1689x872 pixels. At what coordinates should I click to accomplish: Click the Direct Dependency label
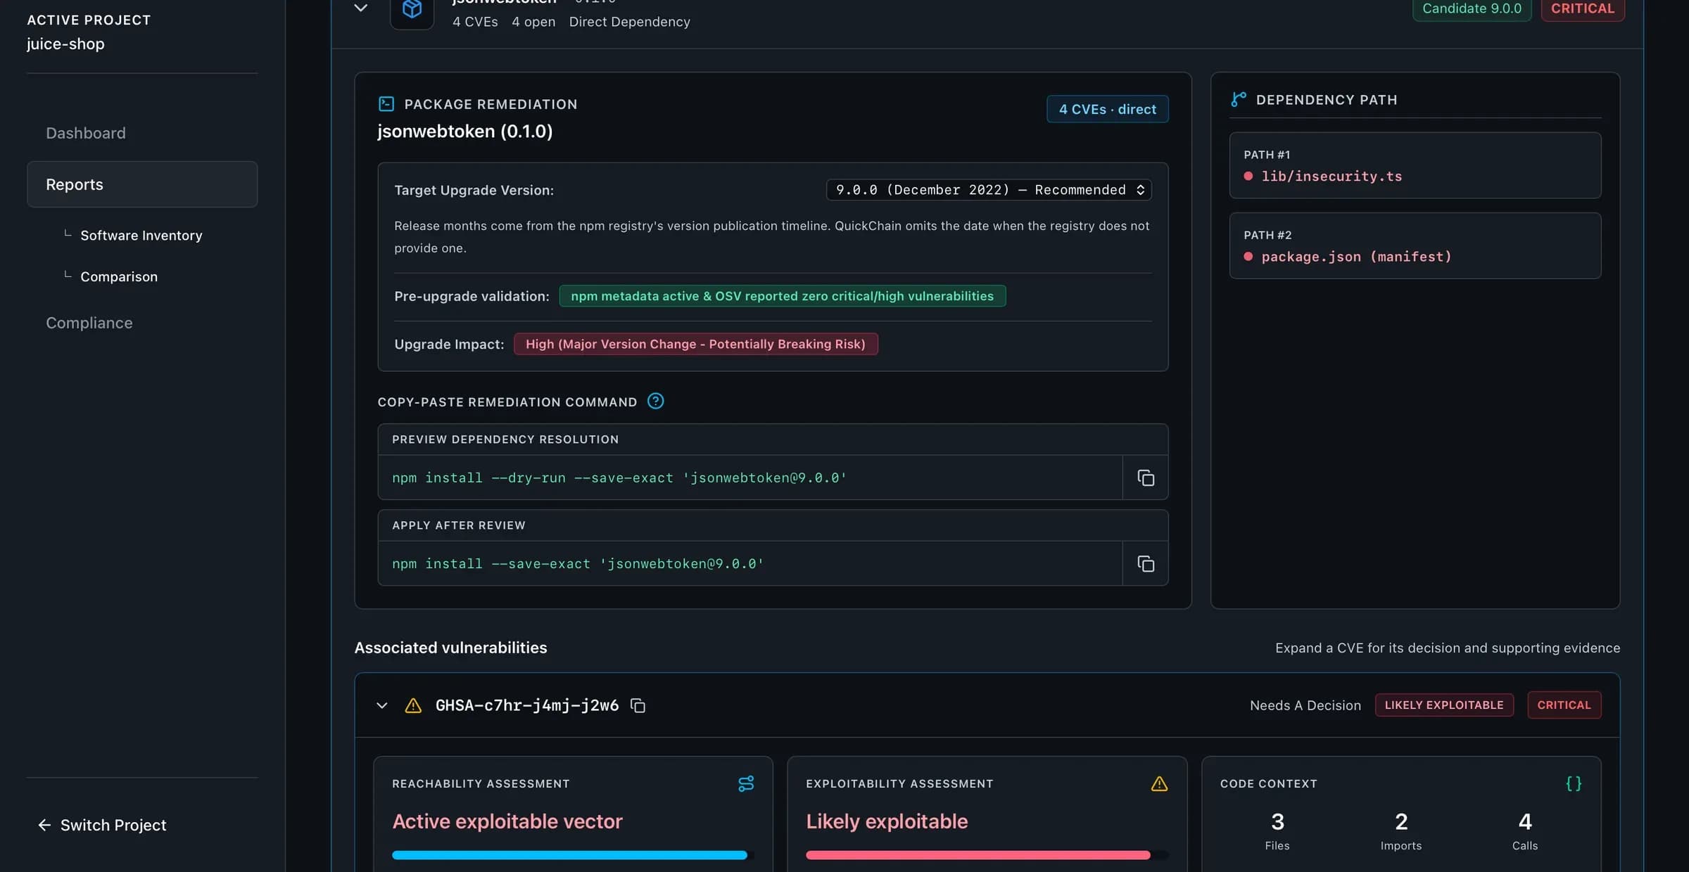pos(629,22)
